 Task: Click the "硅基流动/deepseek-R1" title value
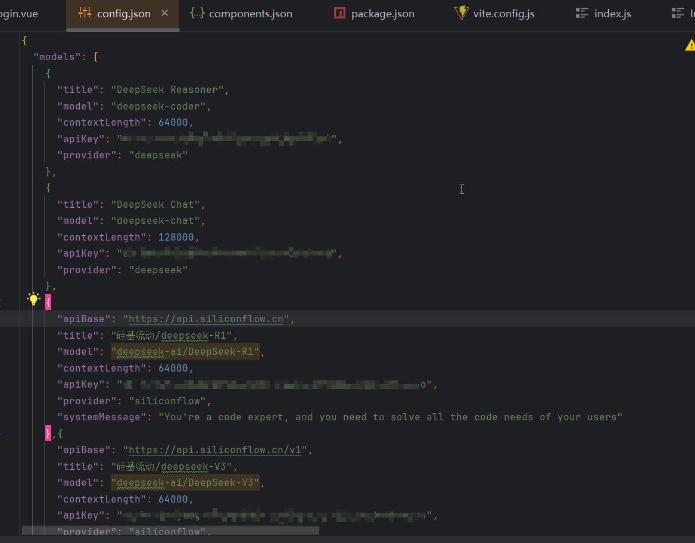(x=172, y=336)
